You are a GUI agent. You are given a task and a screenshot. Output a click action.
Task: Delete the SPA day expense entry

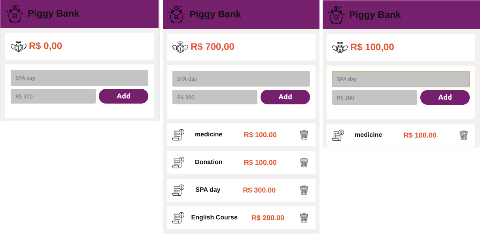tap(304, 190)
